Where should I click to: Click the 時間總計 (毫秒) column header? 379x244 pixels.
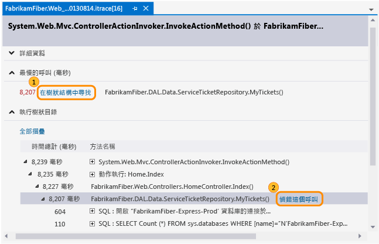[x=54, y=147]
